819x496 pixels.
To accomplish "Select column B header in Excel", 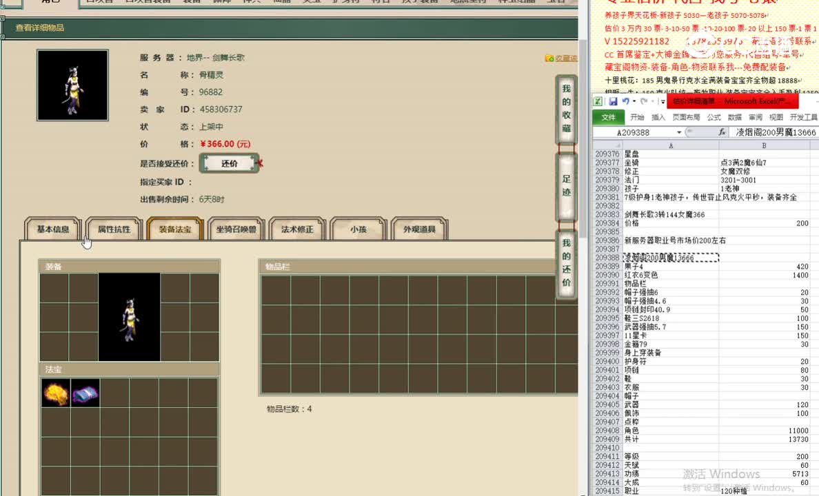I will 764,145.
